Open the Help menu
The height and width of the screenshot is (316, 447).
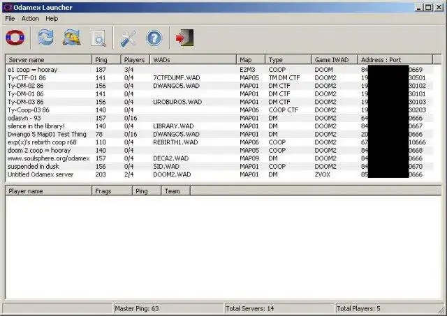pos(52,19)
